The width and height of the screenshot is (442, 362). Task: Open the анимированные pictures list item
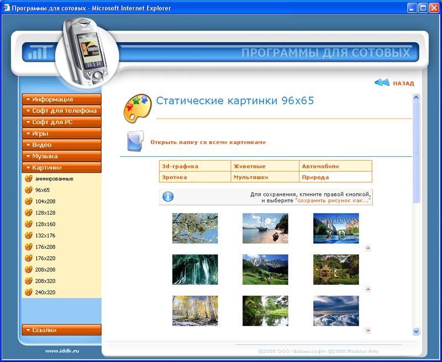(x=54, y=179)
